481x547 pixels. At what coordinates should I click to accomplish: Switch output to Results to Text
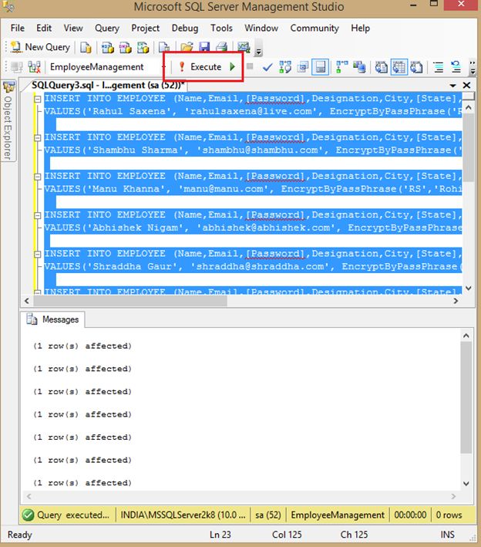click(x=381, y=66)
